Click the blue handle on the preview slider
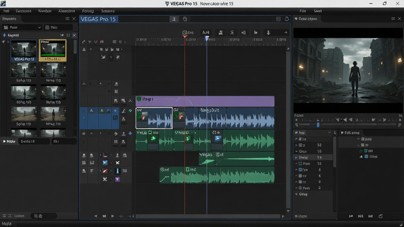 coord(318,125)
